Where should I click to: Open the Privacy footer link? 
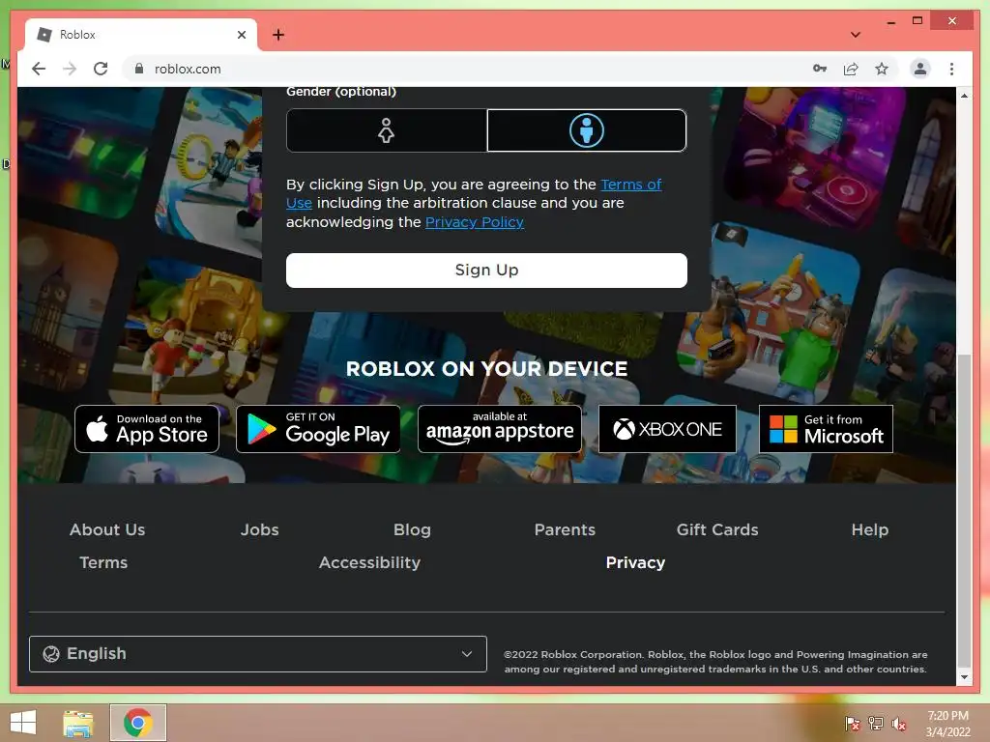635,562
